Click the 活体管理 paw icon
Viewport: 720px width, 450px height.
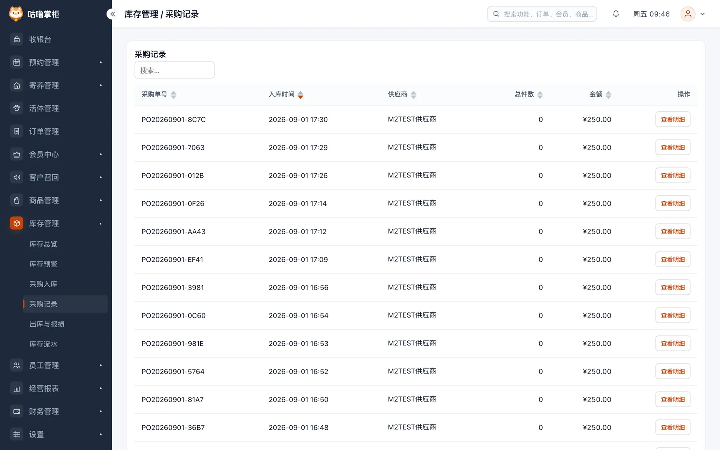point(16,108)
